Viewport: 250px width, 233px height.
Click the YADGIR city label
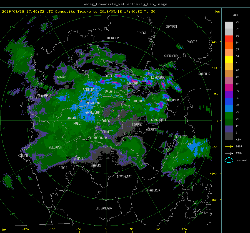[192, 42]
